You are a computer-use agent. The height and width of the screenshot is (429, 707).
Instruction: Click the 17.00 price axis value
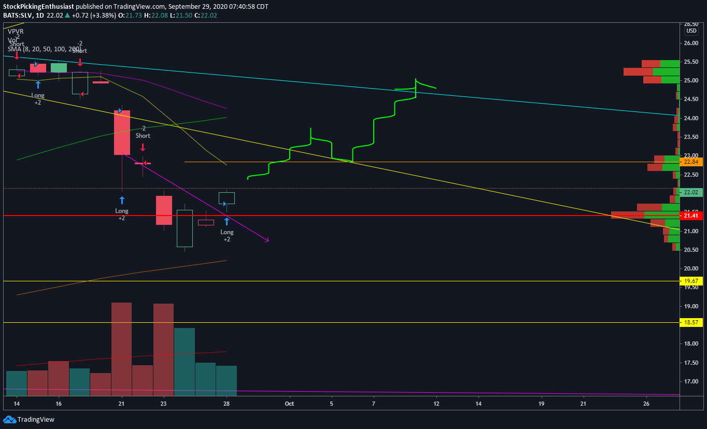point(691,381)
